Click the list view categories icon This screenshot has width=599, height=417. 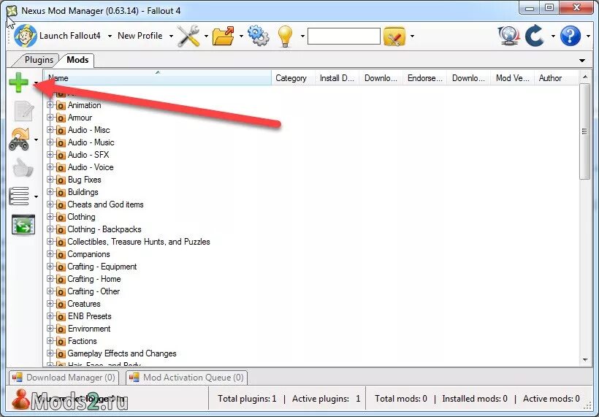coord(19,196)
